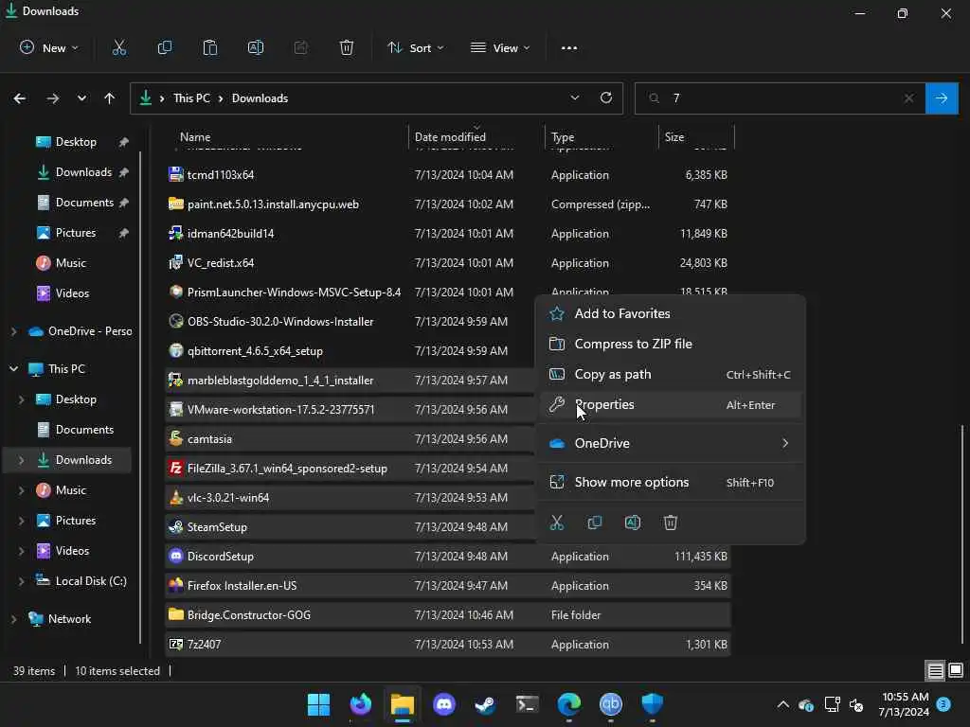Image resolution: width=970 pixels, height=727 pixels.
Task: Select the Bridge.Constructor-GOG folder
Action: (x=448, y=615)
